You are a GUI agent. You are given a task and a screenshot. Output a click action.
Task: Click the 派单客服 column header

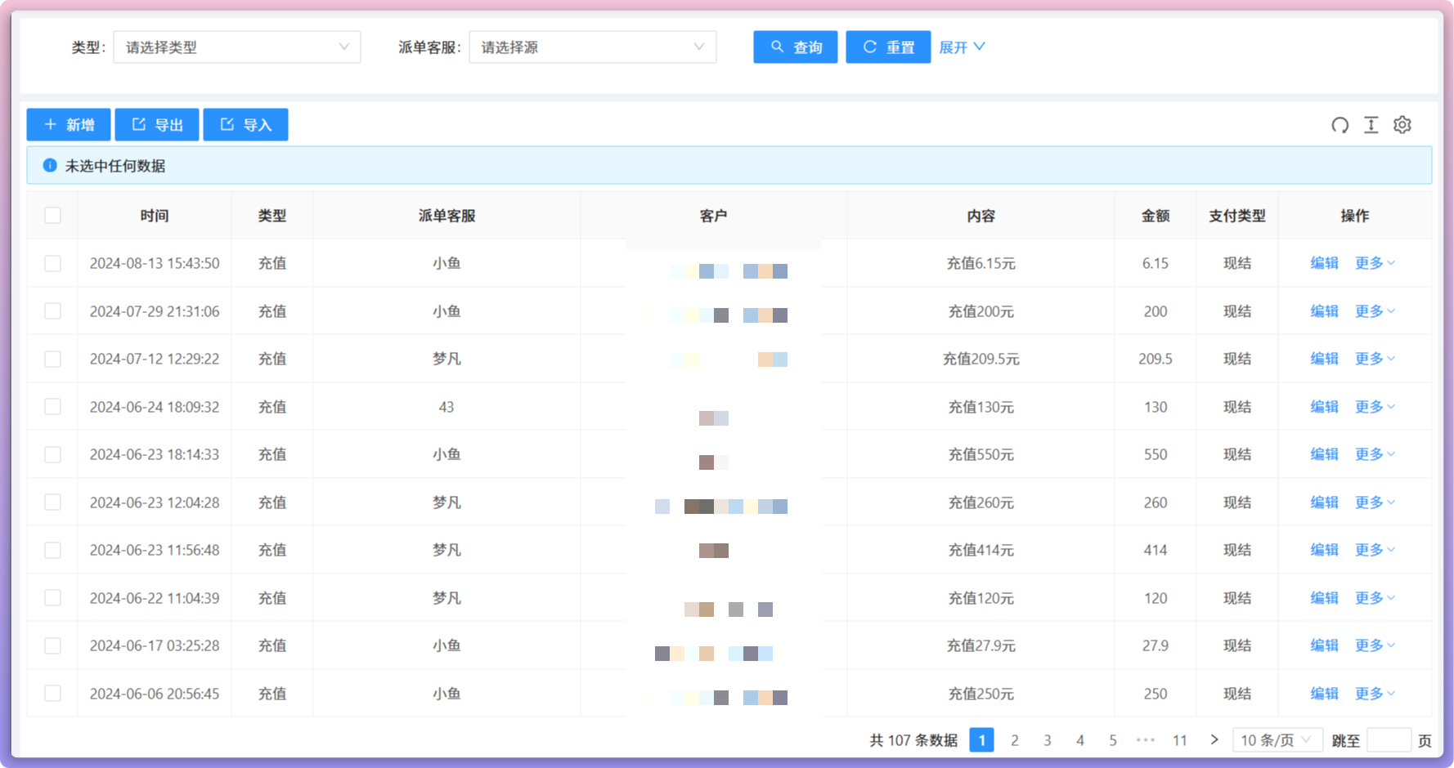click(447, 216)
